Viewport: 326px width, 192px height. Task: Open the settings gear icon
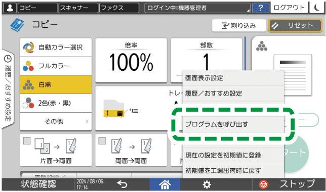[207, 184]
